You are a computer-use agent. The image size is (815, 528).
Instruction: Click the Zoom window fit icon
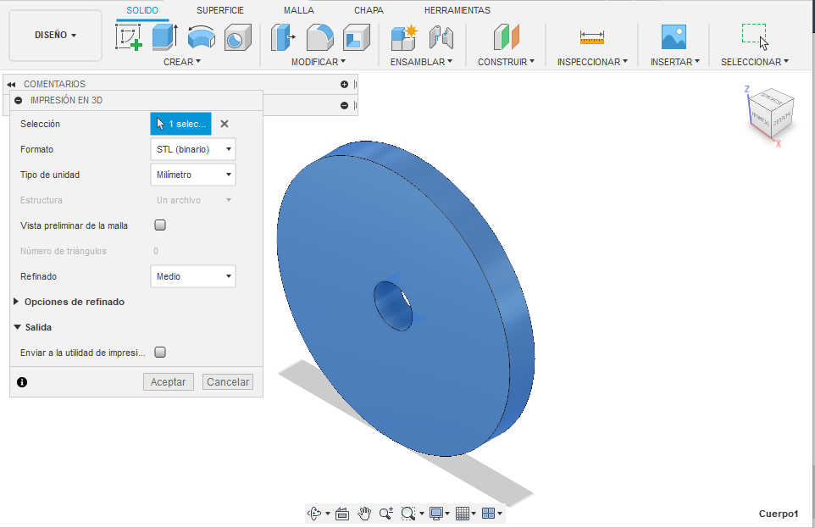click(x=408, y=514)
